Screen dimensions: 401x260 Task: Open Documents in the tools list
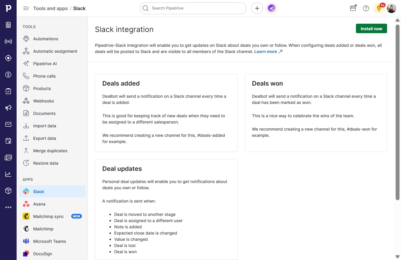tap(52, 113)
